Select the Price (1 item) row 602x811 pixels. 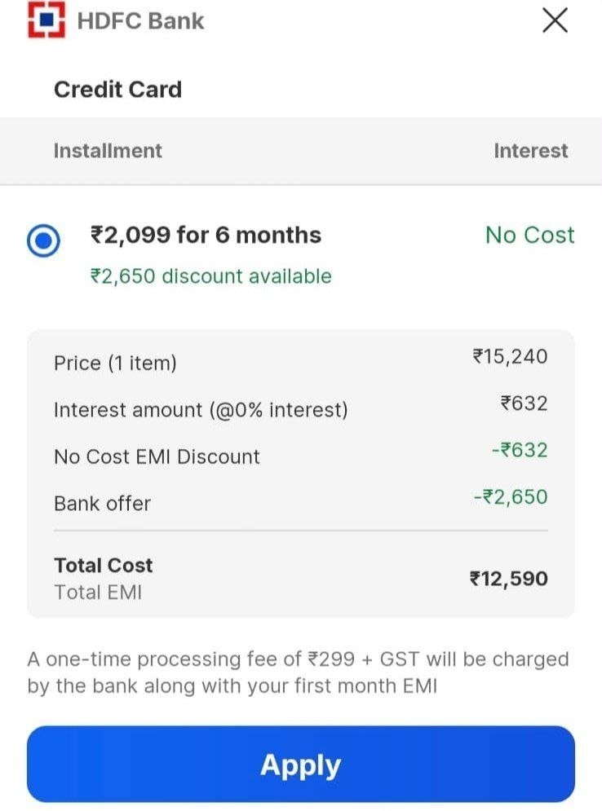(x=301, y=360)
